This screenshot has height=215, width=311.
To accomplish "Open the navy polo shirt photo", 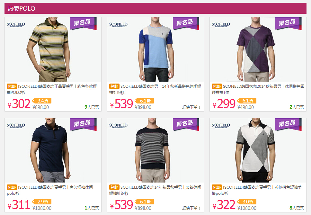I will coord(53,150).
